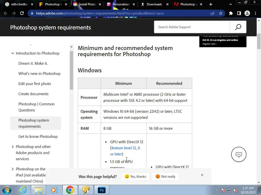Click sidebar scroll-up arrow
This screenshot has height=195, width=261.
pos(71,47)
